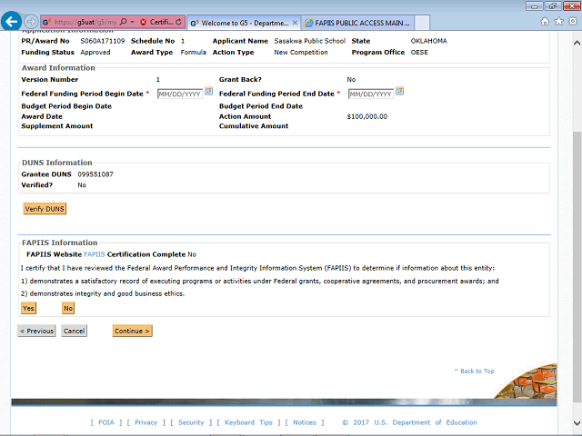Click Back to Top link

[x=474, y=371]
